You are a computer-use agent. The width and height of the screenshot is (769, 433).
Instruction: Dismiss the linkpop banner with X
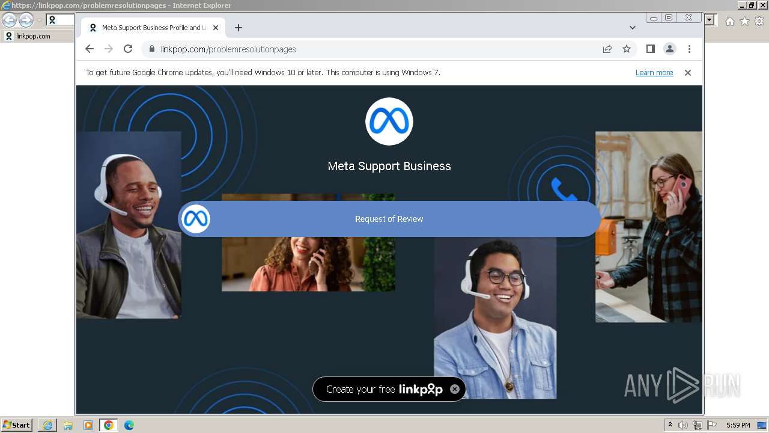(455, 389)
